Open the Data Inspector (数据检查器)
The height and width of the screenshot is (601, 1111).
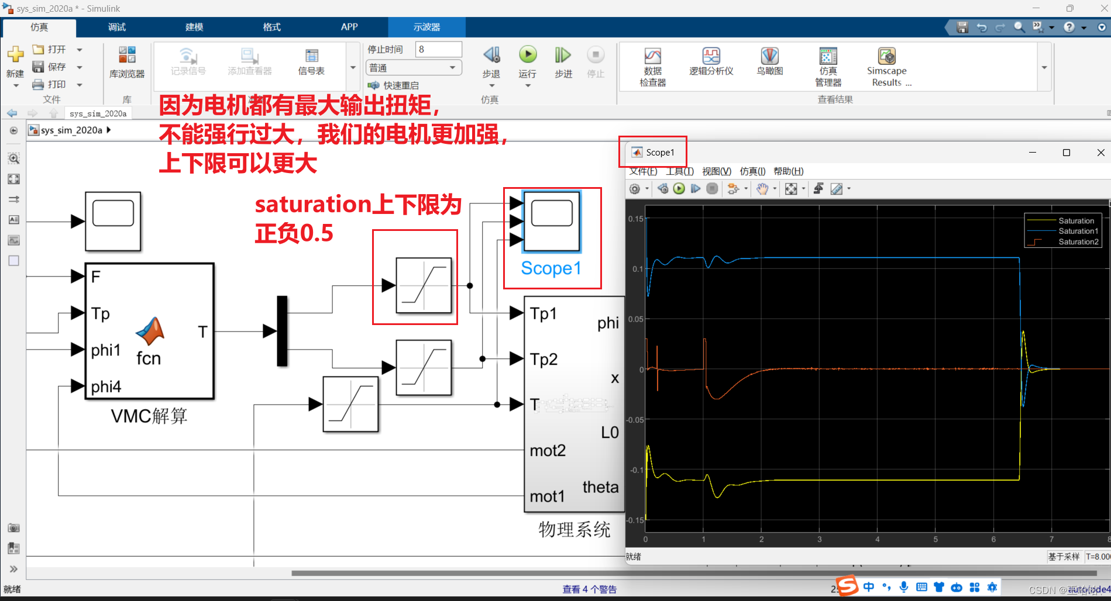[x=653, y=67]
